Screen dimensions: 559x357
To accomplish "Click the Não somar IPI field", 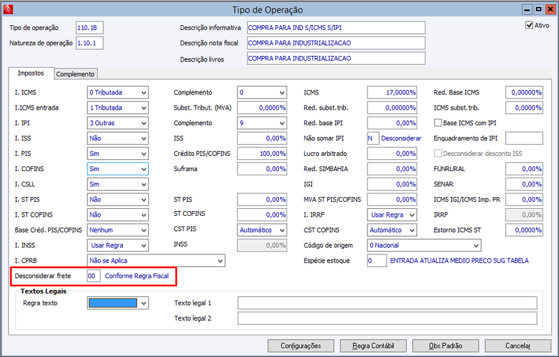I will click(x=373, y=138).
